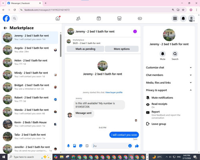Click the Mute bell button under profile
Screen dimensions: 200x160
[162, 54]
